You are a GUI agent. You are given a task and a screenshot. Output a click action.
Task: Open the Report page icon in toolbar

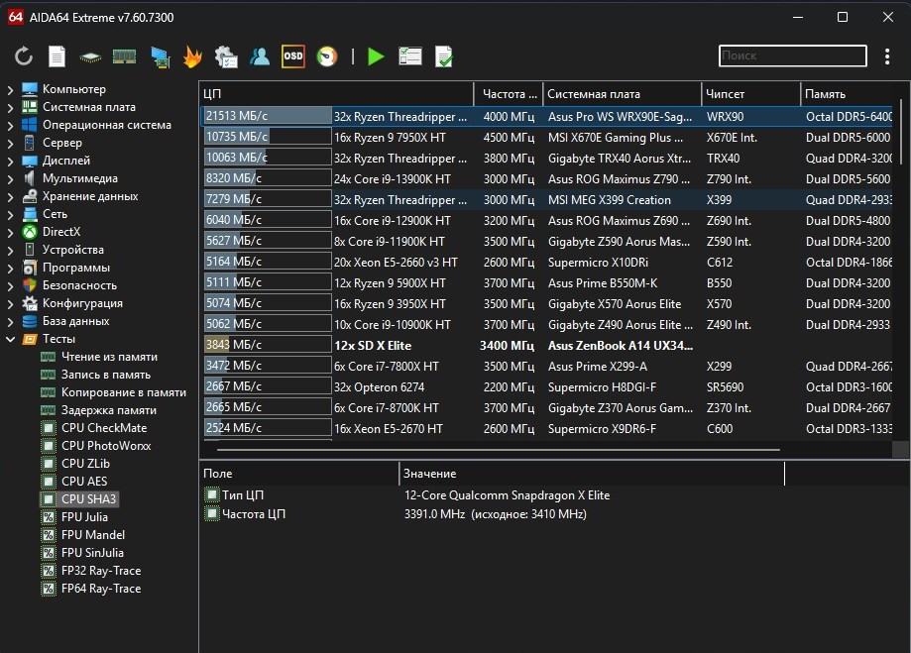coord(57,57)
